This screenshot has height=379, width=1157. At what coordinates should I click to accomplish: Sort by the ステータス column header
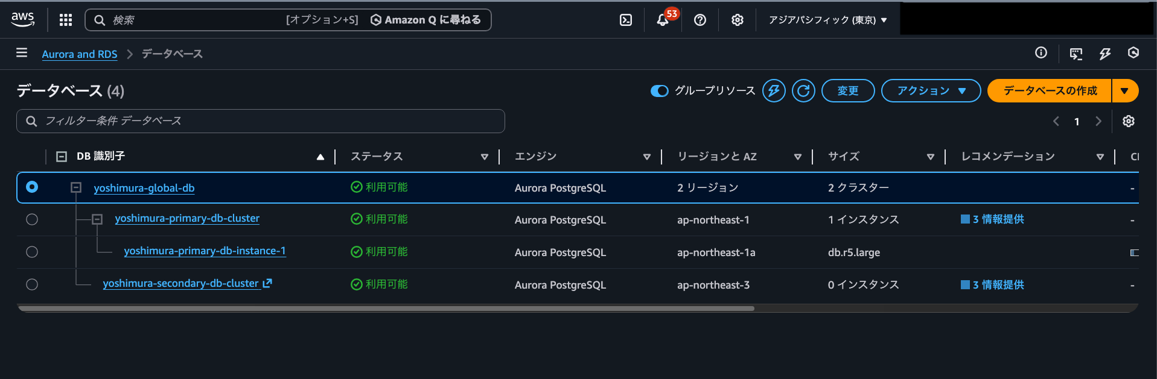click(377, 157)
